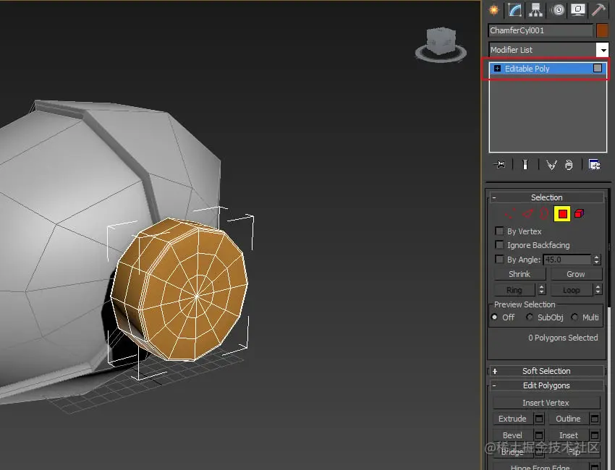Open the Create command panel tab
The height and width of the screenshot is (470, 615).
coord(493,10)
